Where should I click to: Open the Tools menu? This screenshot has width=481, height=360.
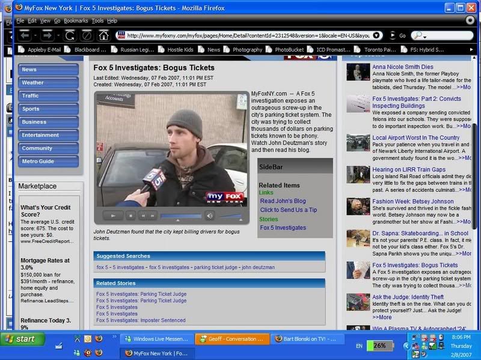pyautogui.click(x=97, y=21)
